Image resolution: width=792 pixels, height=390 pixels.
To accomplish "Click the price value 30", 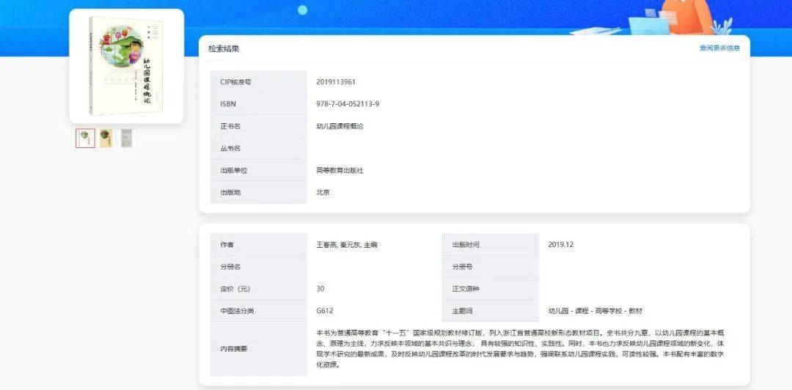I will pyautogui.click(x=320, y=289).
